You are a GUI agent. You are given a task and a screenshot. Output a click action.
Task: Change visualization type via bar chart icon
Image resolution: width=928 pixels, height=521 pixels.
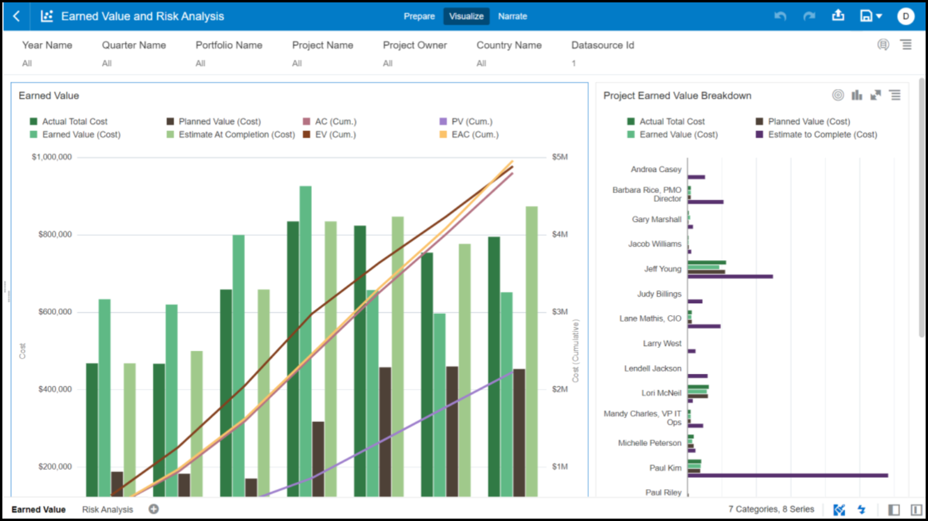tap(857, 95)
